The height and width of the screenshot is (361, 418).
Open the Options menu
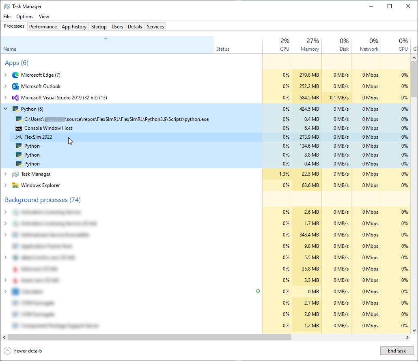pos(25,17)
